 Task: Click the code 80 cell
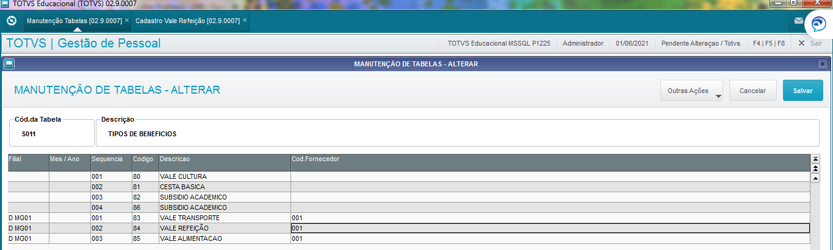point(145,177)
